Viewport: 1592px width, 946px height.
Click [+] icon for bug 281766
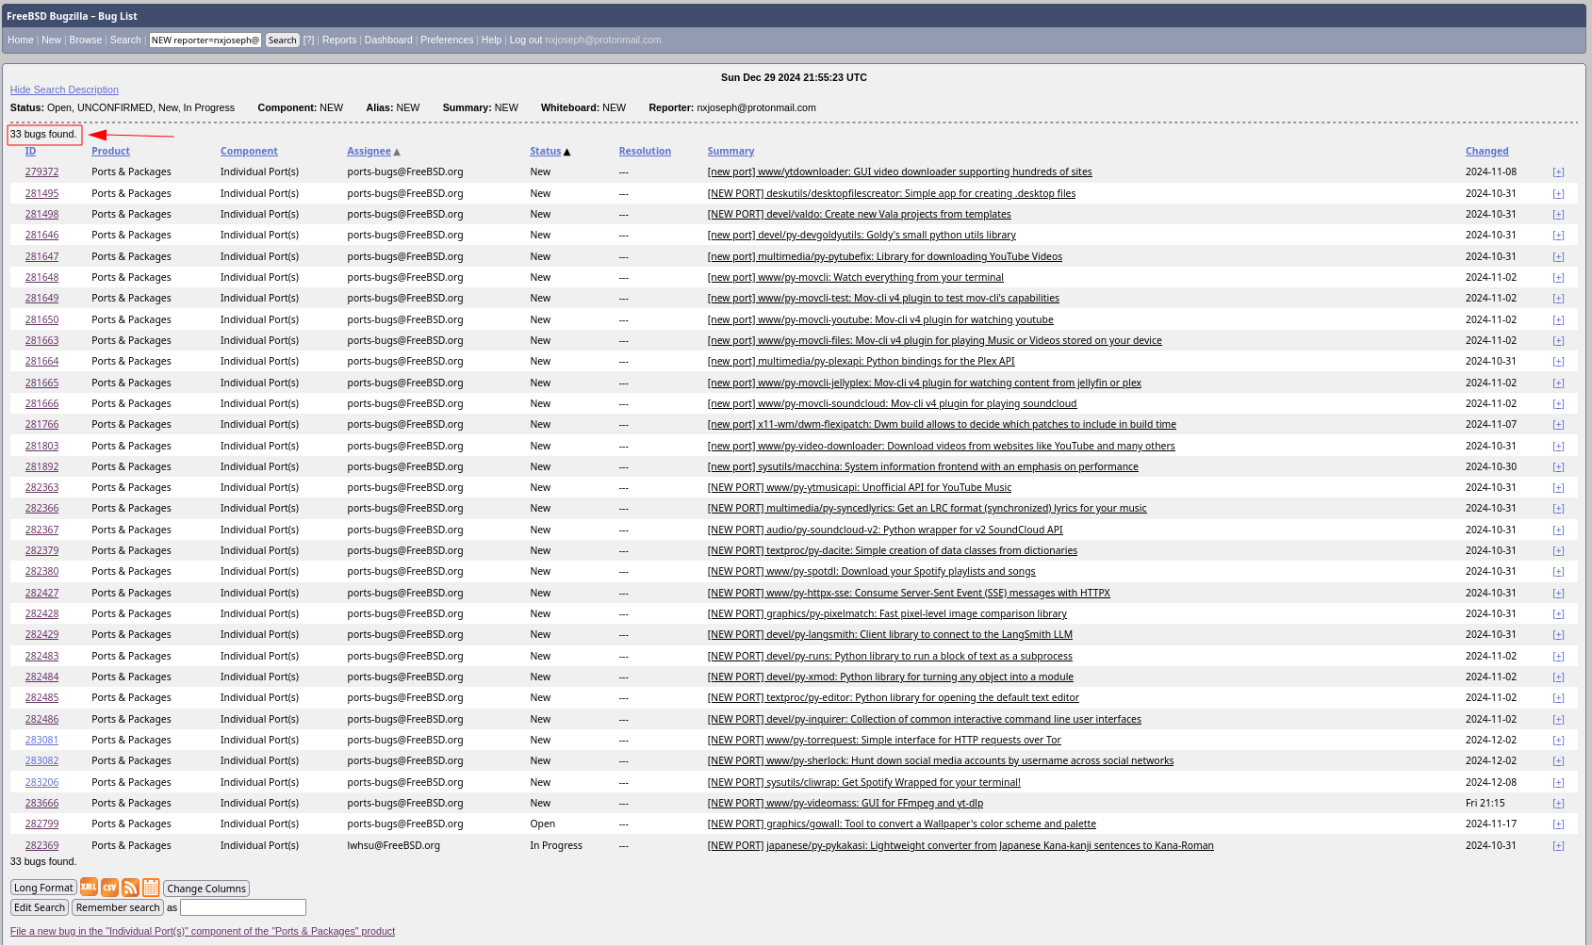pyautogui.click(x=1558, y=425)
